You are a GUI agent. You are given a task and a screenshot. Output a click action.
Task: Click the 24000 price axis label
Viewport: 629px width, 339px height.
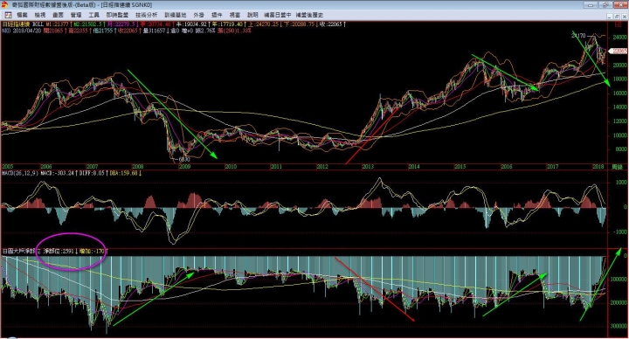tap(619, 37)
